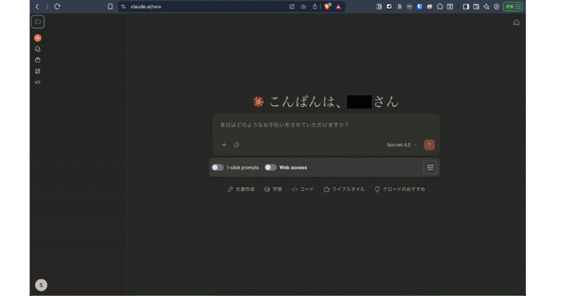This screenshot has height=296, width=564.
Task: Enable the 1-click prompts toggle
Action: pyautogui.click(x=218, y=167)
